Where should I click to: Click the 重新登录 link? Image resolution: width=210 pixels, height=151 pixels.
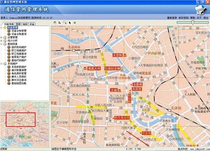tap(172, 18)
